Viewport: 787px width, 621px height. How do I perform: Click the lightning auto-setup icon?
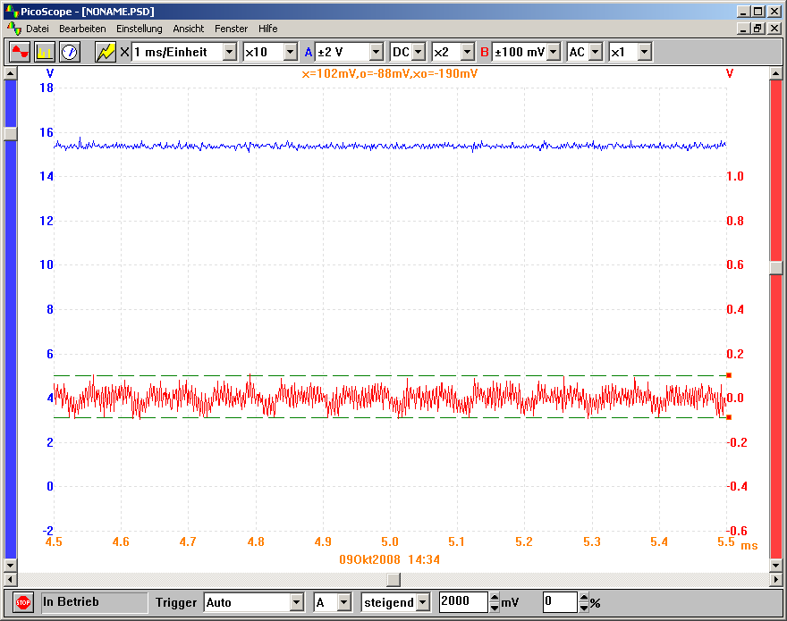(106, 52)
